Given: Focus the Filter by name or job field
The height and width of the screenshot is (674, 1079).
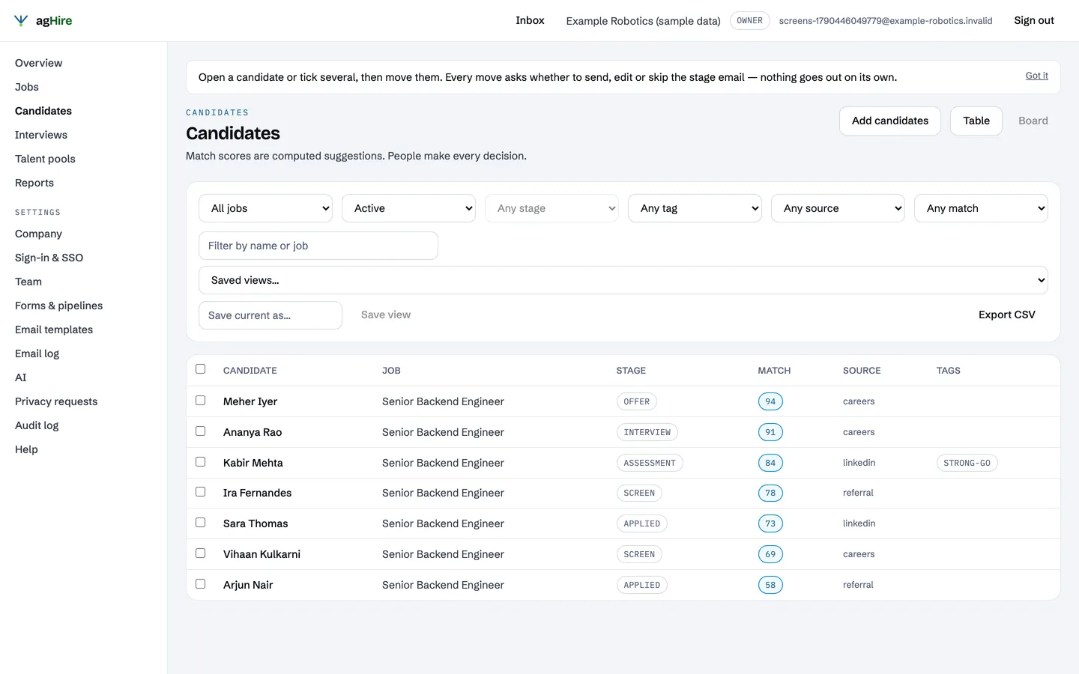Looking at the screenshot, I should pyautogui.click(x=318, y=246).
